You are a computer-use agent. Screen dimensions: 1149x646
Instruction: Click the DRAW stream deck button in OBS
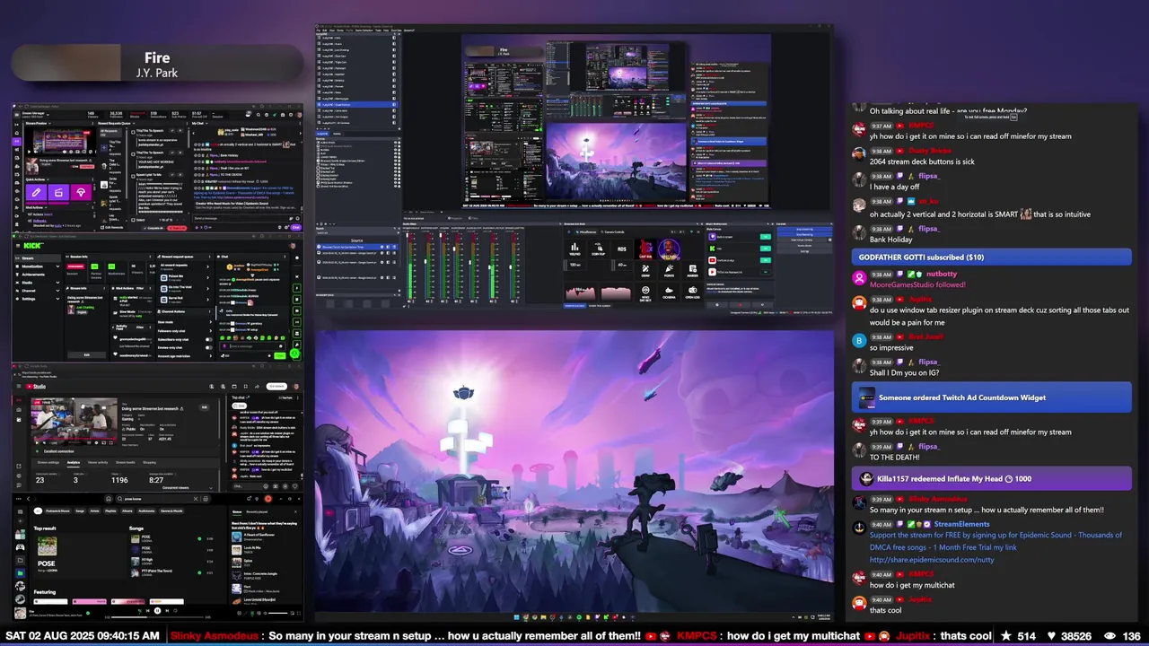click(x=645, y=271)
